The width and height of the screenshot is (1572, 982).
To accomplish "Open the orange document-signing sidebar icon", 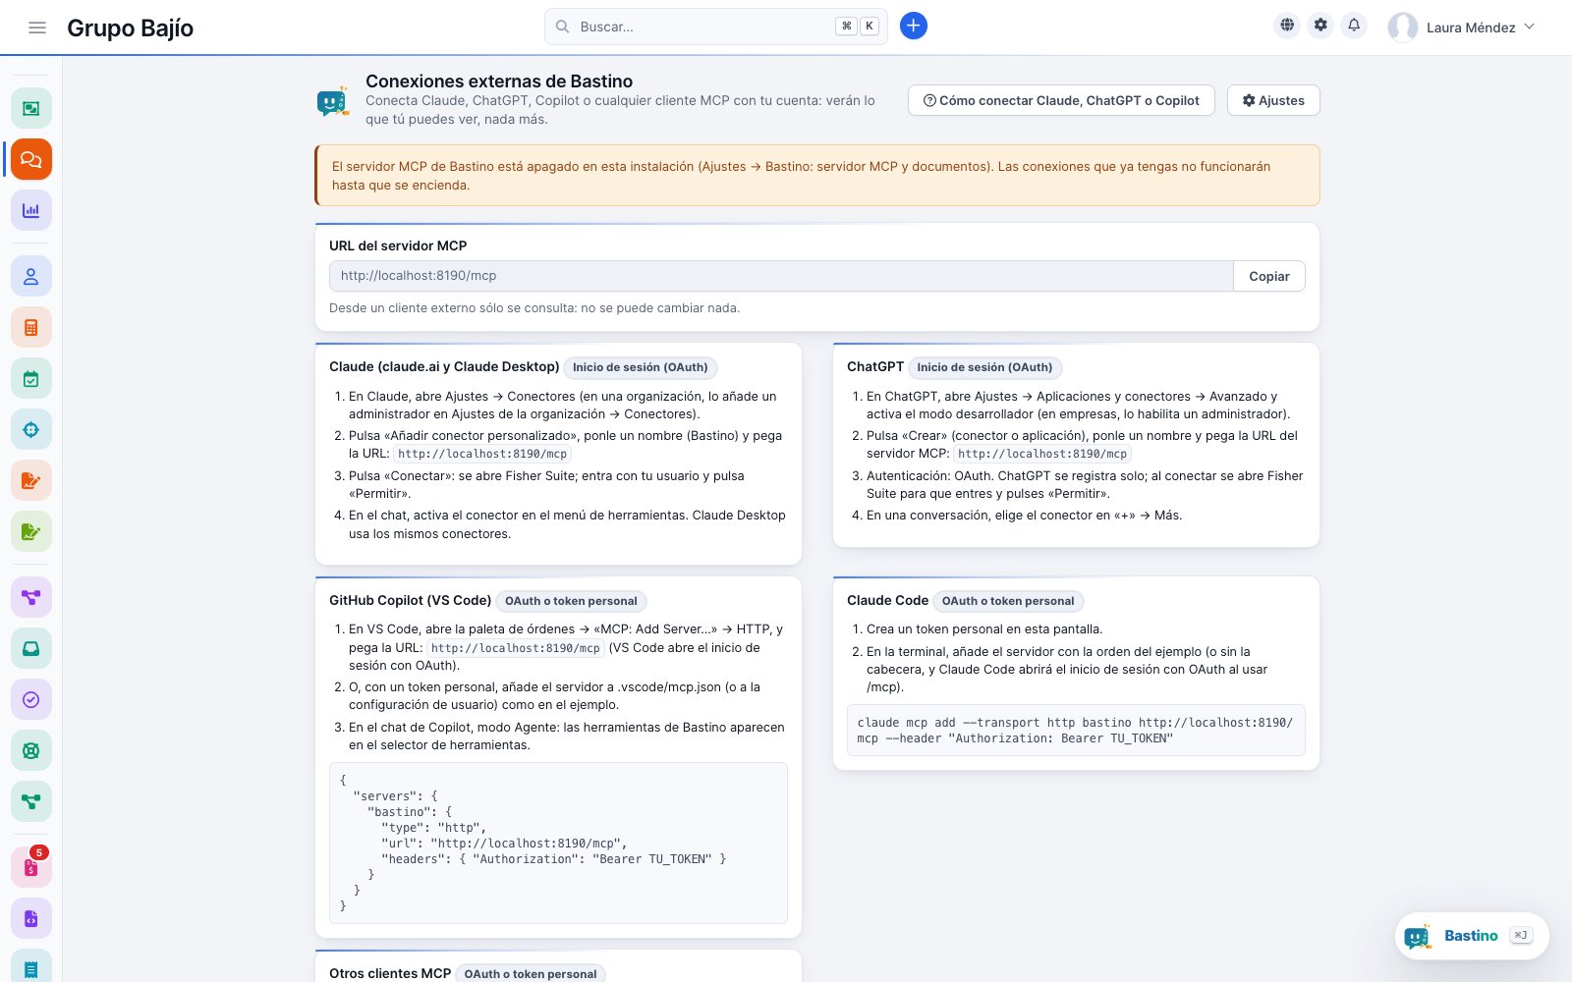I will (31, 480).
